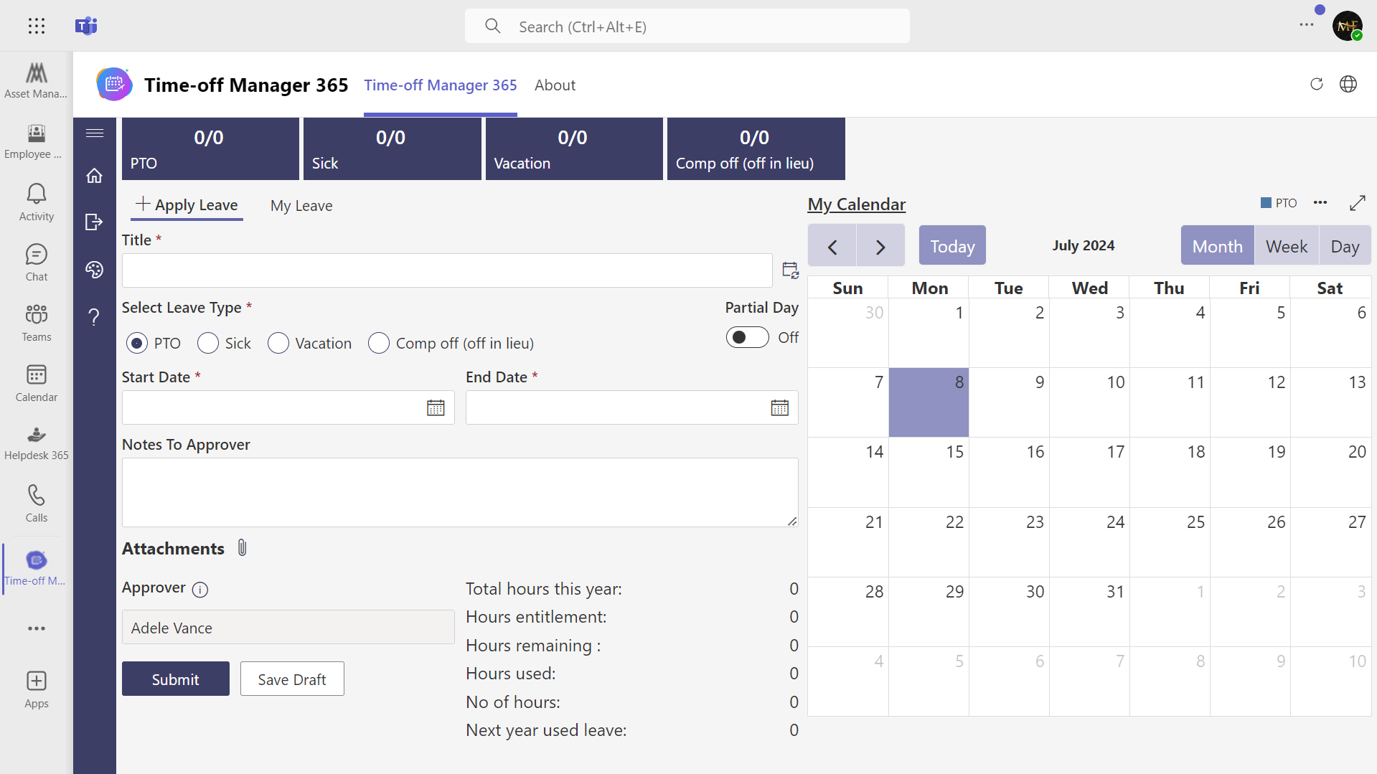This screenshot has height=774, width=1377.
Task: Open Helpdesk 365 app
Action: (36, 443)
